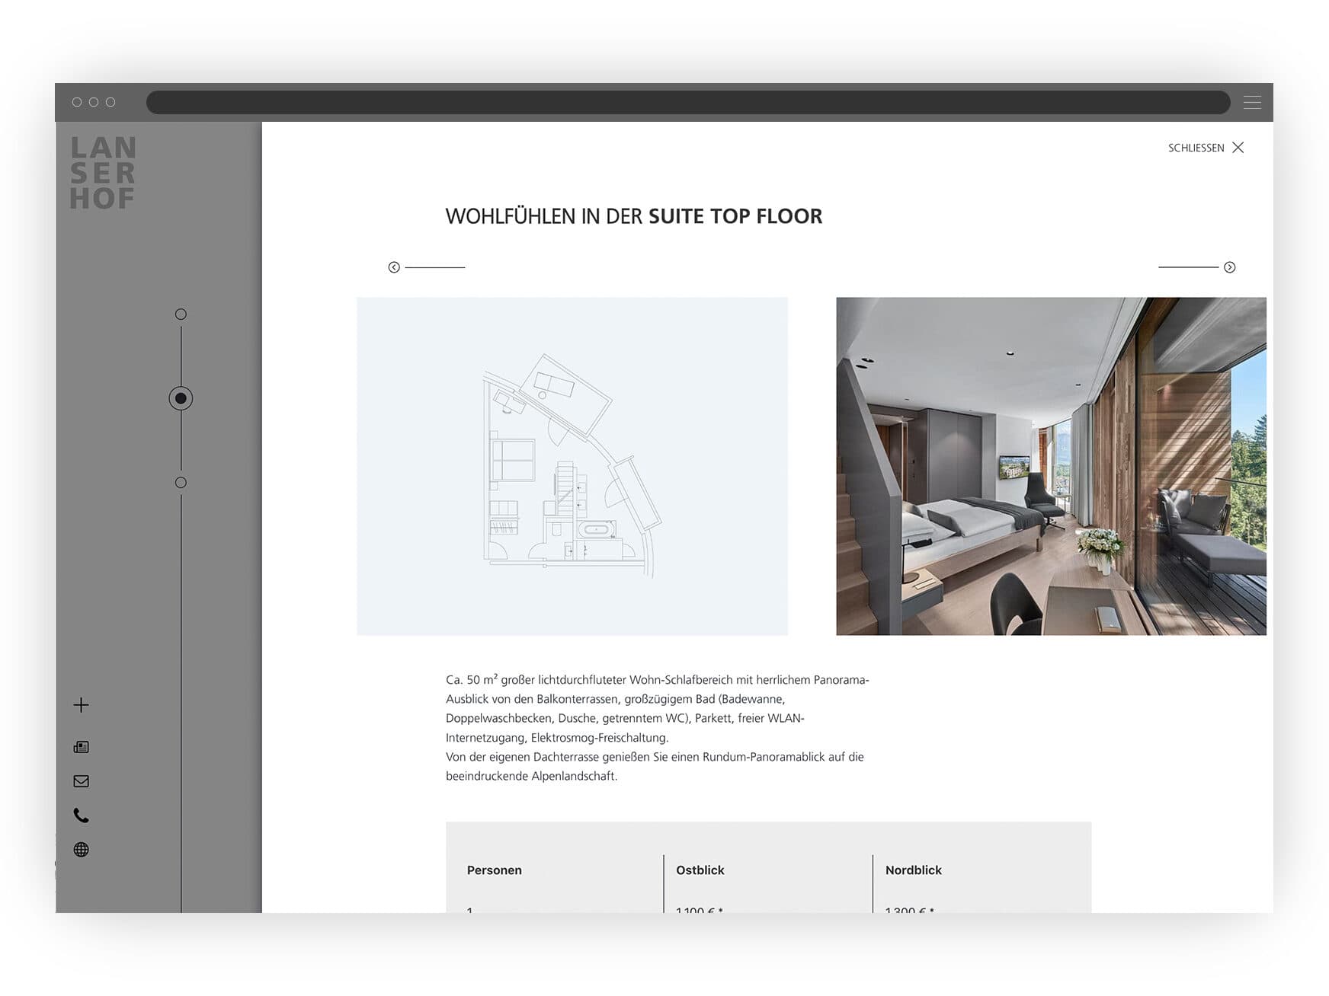This screenshot has height=996, width=1329.
Task: Click the LANSERHOF logo
Action: click(x=103, y=173)
